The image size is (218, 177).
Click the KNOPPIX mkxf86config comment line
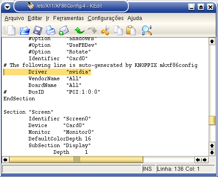tap(101, 65)
